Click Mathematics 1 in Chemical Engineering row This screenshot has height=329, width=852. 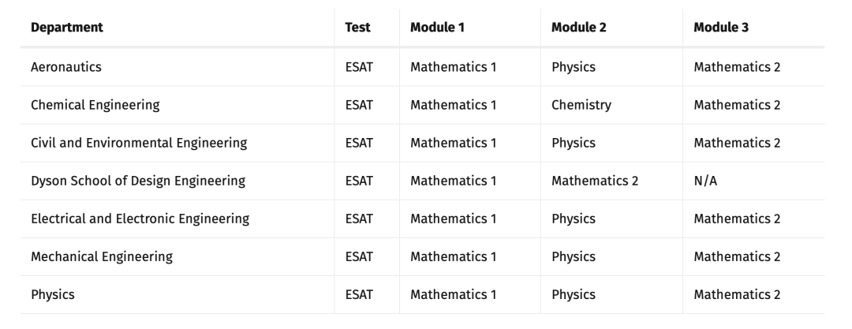(x=453, y=105)
